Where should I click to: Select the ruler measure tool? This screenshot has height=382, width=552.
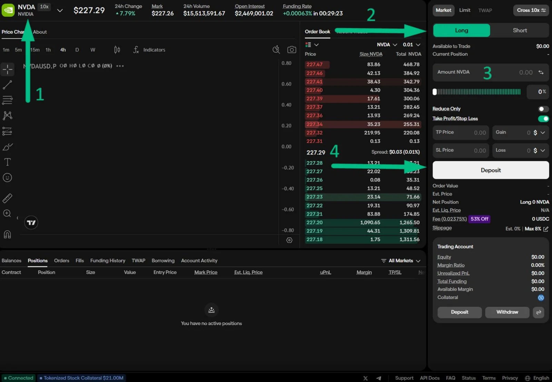click(x=8, y=198)
